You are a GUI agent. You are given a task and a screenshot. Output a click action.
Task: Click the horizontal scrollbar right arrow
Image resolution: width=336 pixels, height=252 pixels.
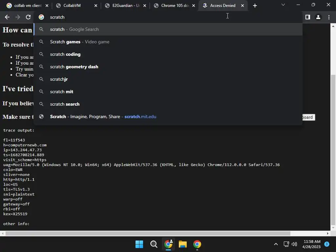(x=328, y=233)
